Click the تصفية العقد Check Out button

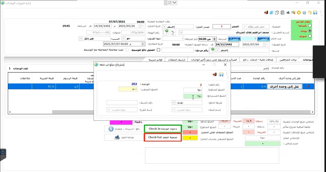(163, 137)
